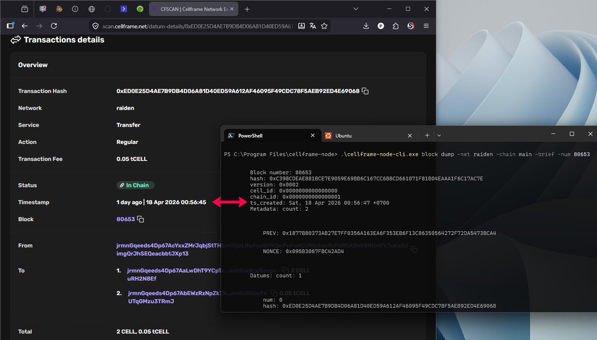Open the translate page icon
The image size is (597, 340).
(313, 26)
